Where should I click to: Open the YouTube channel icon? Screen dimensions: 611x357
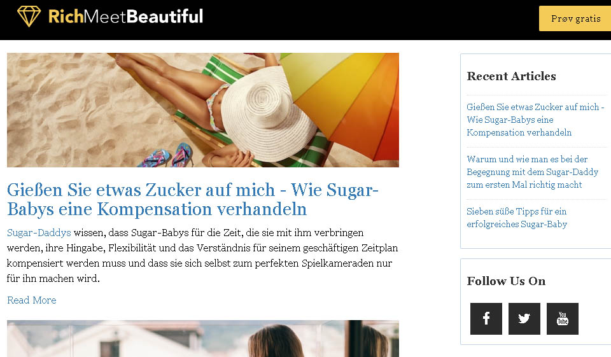(x=562, y=318)
